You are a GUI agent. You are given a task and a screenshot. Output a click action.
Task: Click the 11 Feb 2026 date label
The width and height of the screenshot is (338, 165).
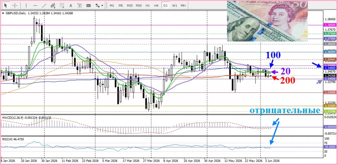point(70,161)
